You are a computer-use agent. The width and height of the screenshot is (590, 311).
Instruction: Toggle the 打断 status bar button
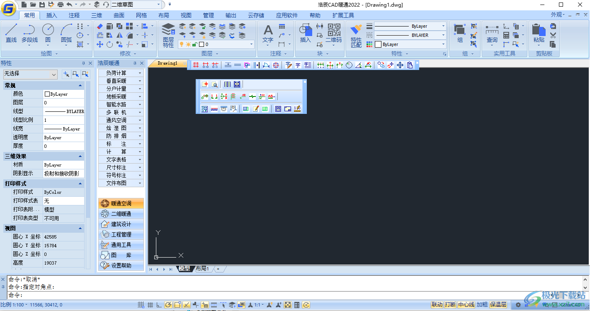450,305
